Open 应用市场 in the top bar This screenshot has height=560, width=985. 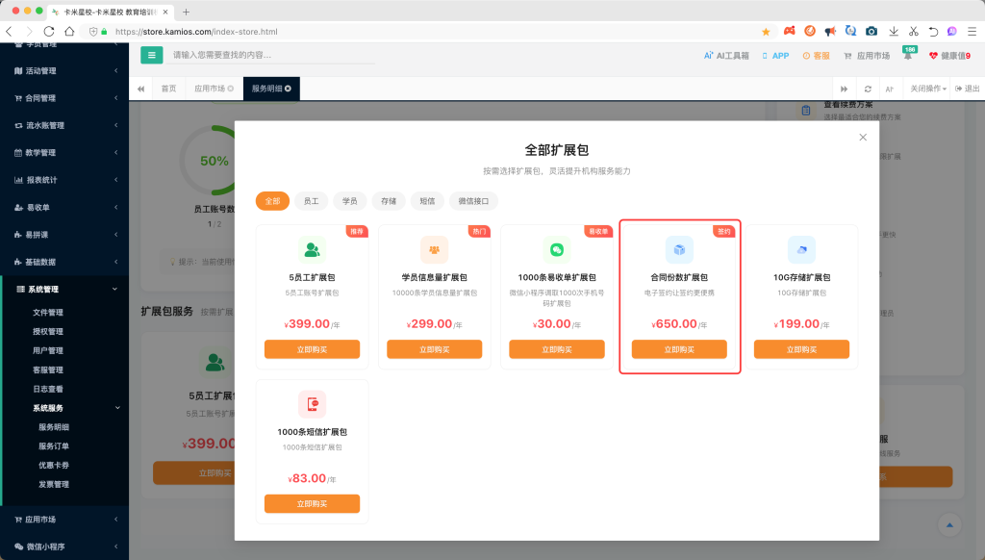[867, 56]
